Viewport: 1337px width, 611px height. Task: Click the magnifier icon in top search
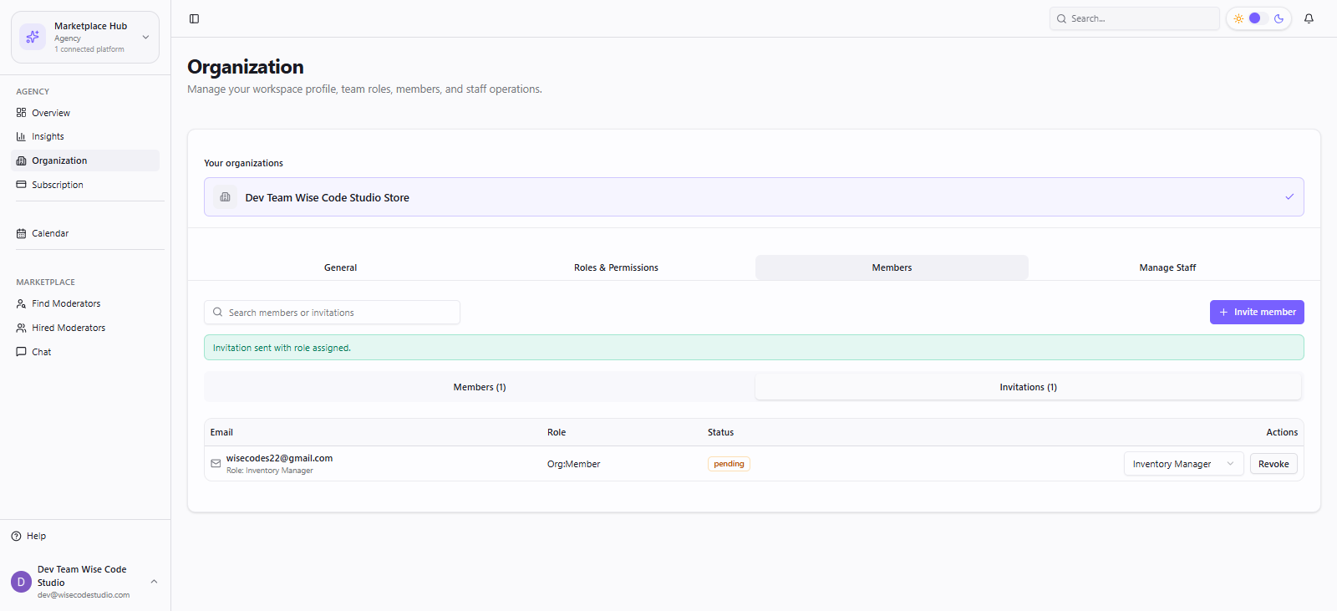pos(1061,18)
